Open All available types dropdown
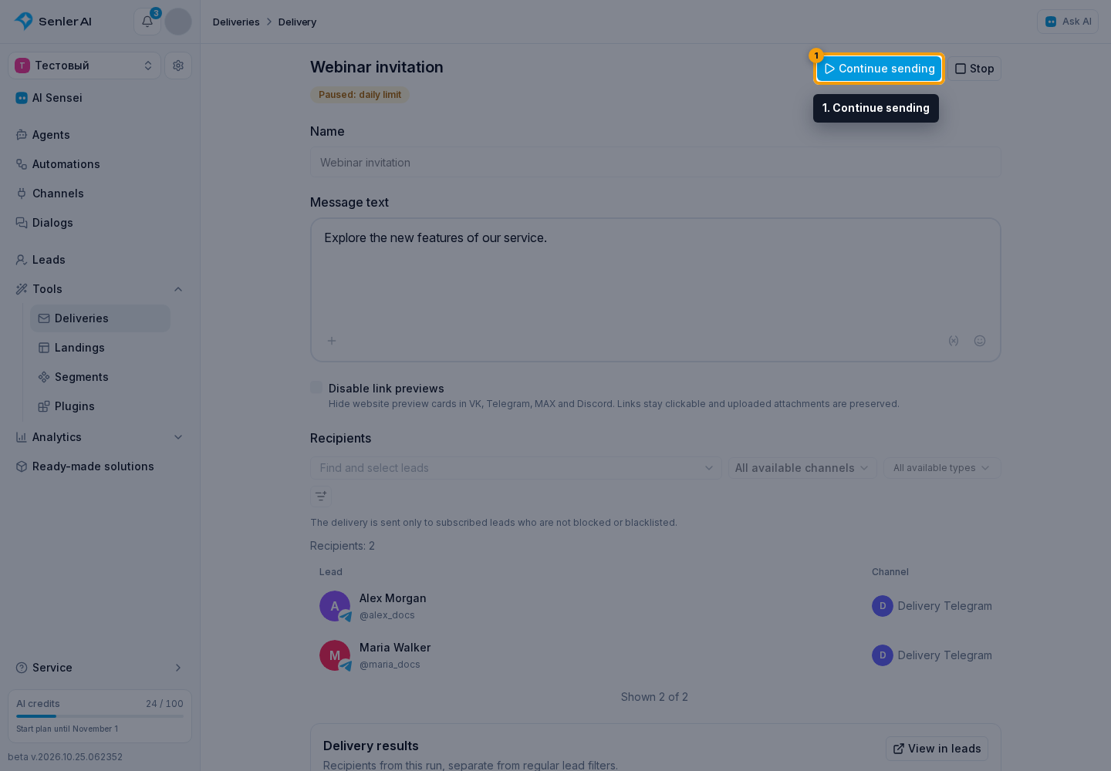This screenshot has width=1111, height=771. 942,468
